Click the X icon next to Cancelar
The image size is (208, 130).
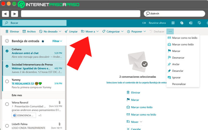(x=128, y=129)
